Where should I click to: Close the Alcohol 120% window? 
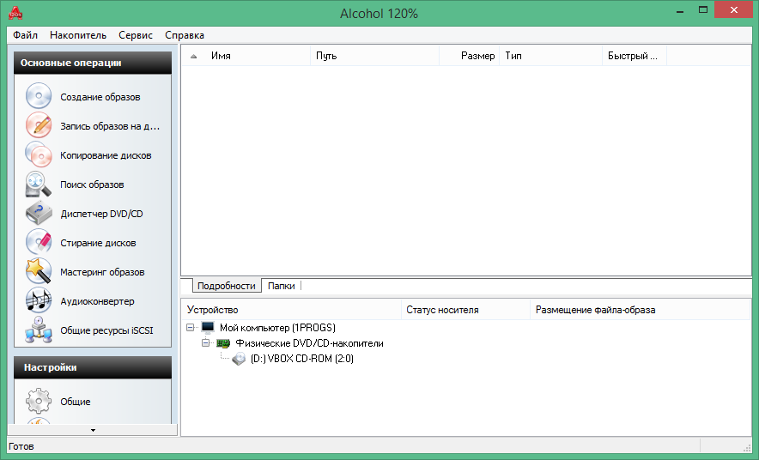[x=734, y=10]
